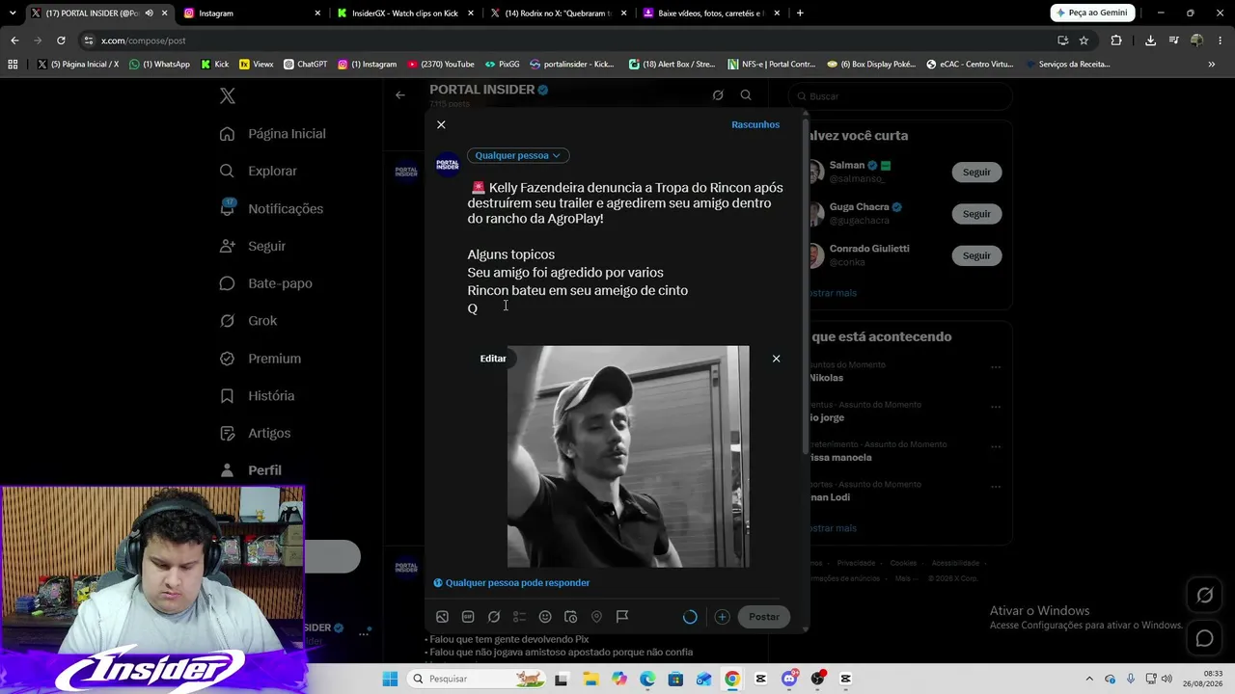The image size is (1235, 694).
Task: Open Explorar in sidebar
Action: (259, 171)
